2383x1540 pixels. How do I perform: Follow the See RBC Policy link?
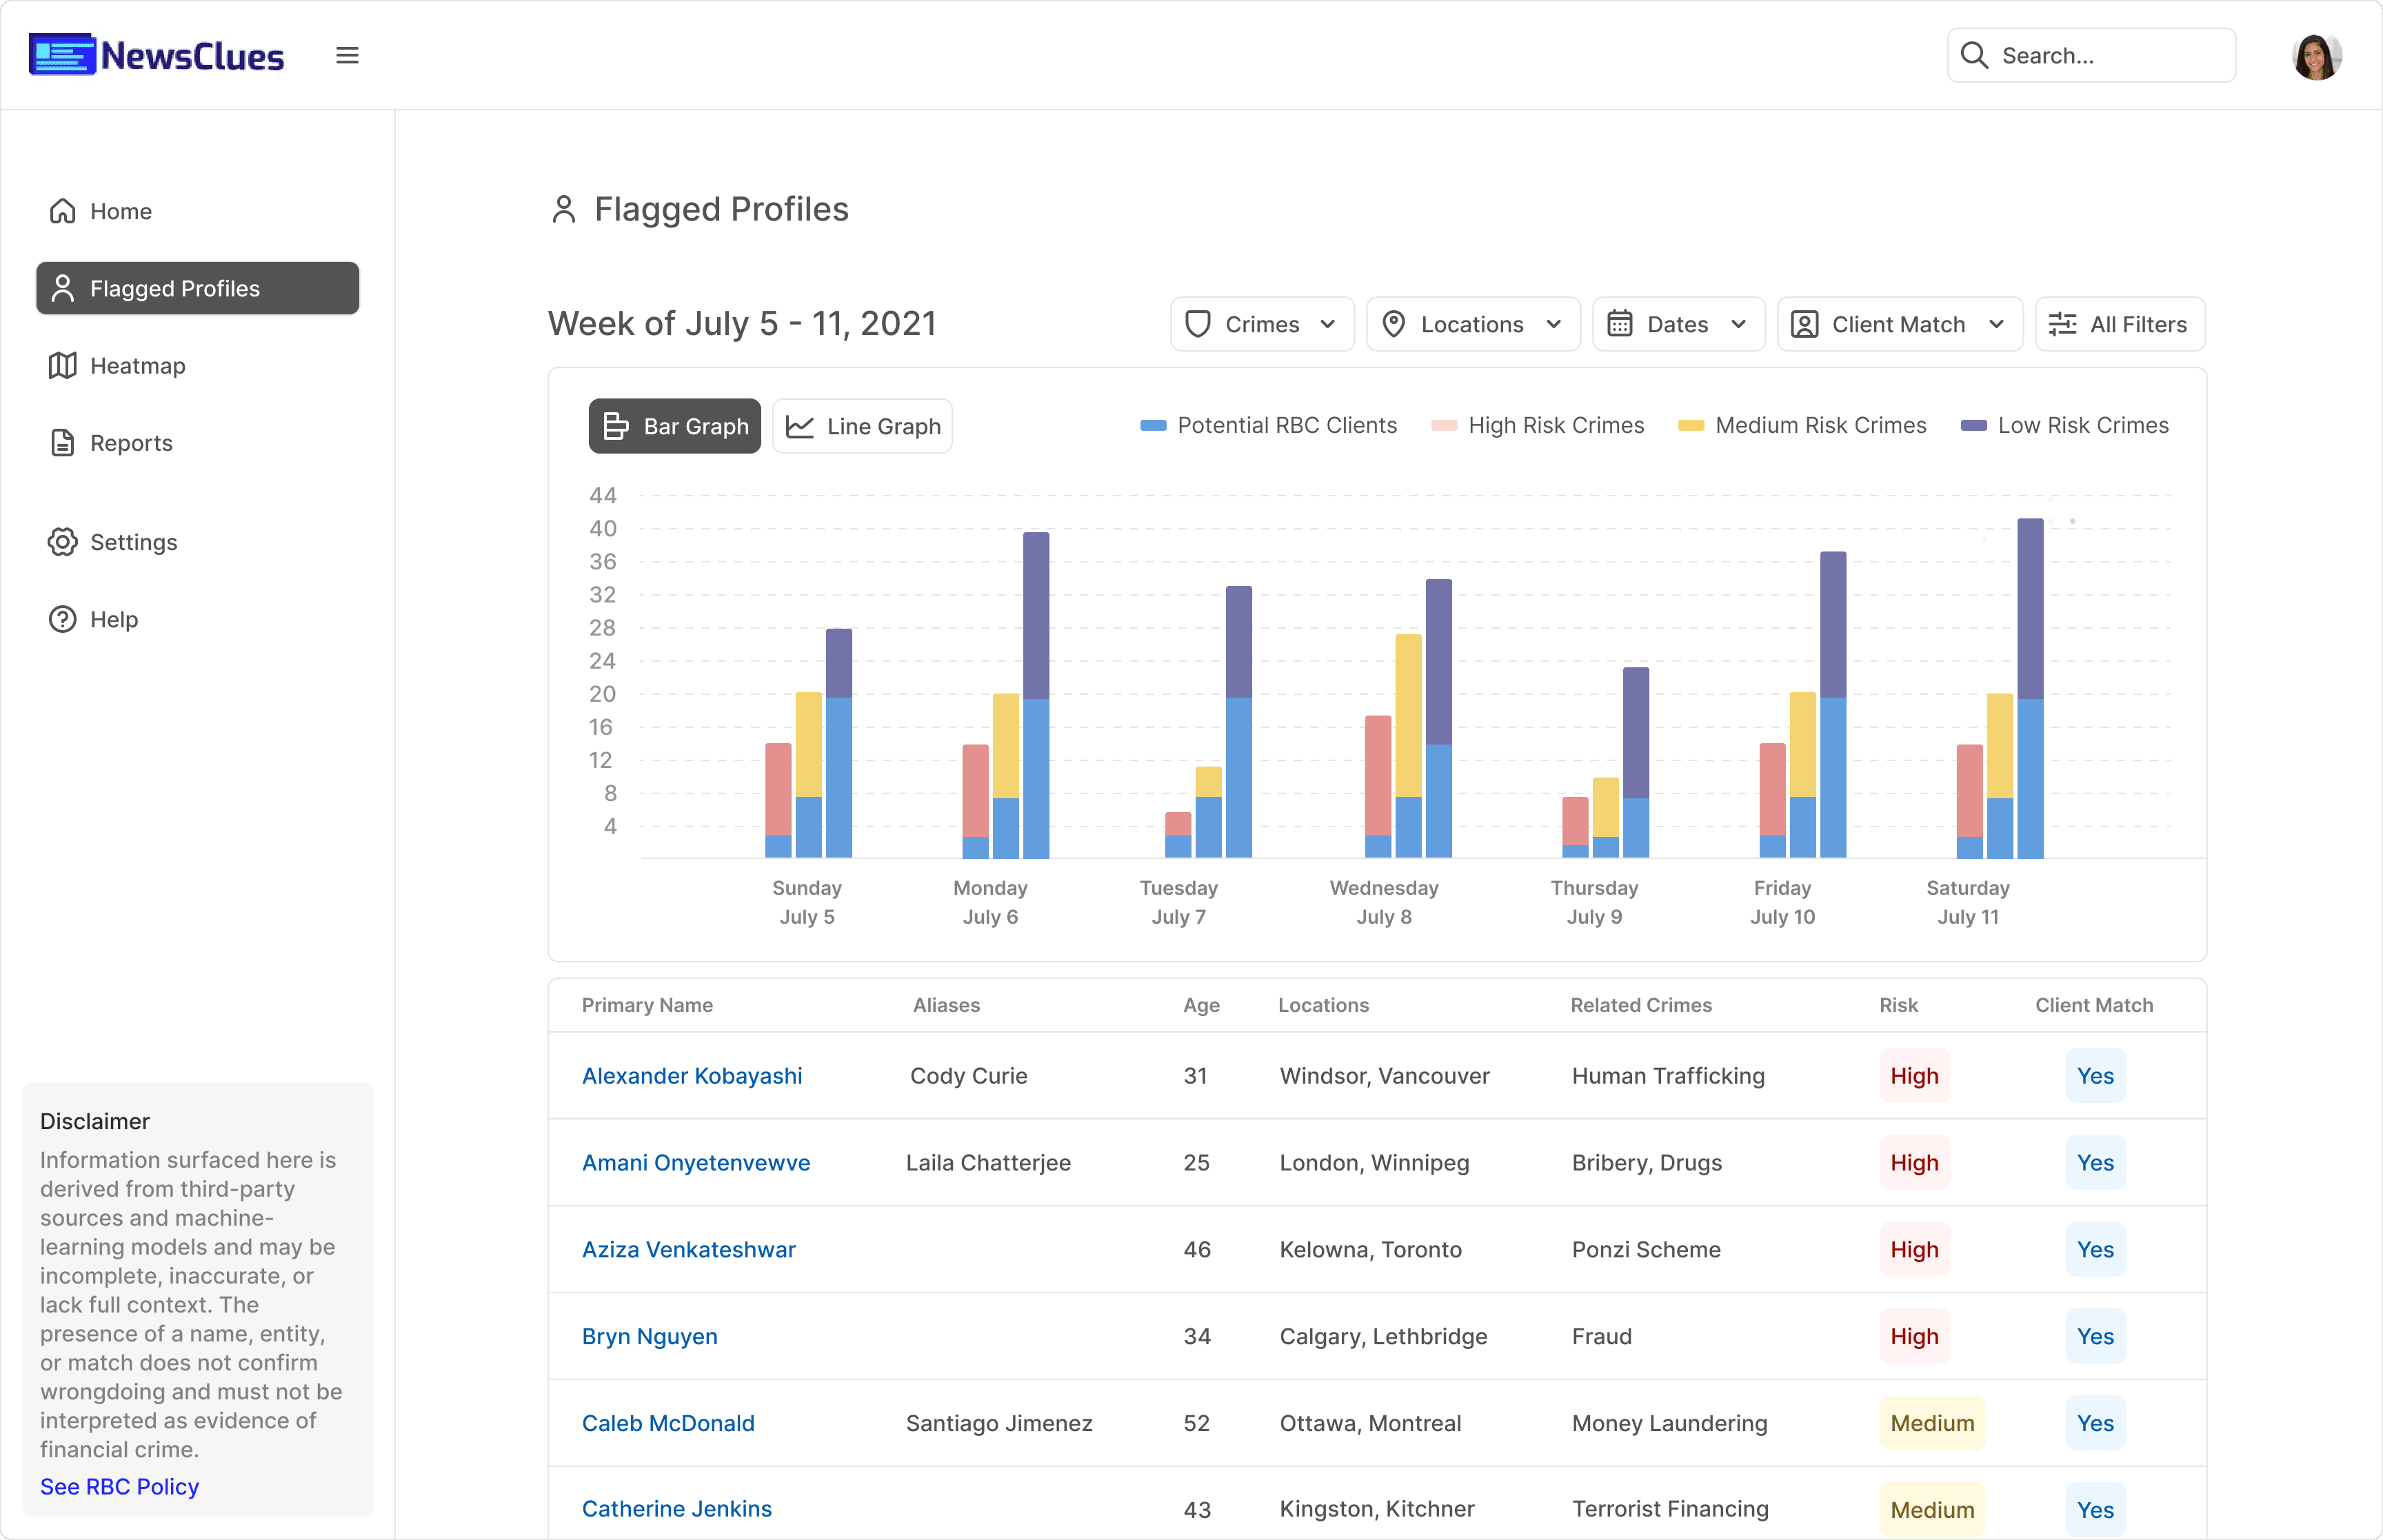coord(120,1487)
